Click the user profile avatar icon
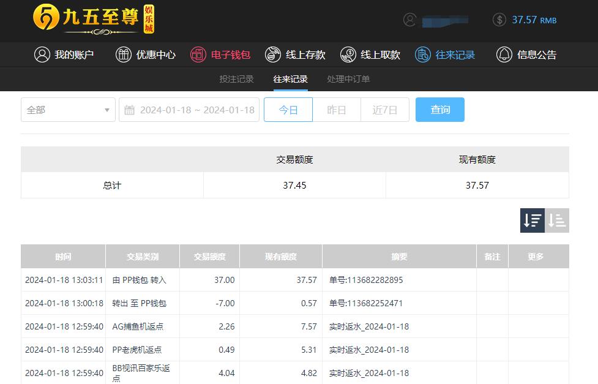598x384 pixels. [409, 20]
